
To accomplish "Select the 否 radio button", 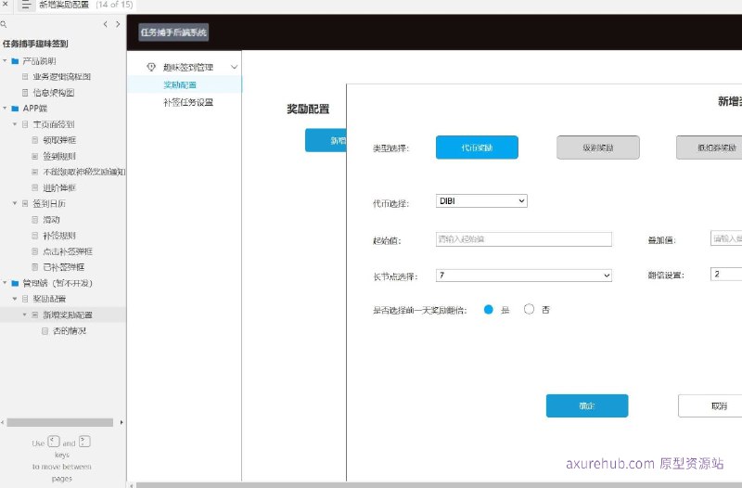I will click(529, 310).
